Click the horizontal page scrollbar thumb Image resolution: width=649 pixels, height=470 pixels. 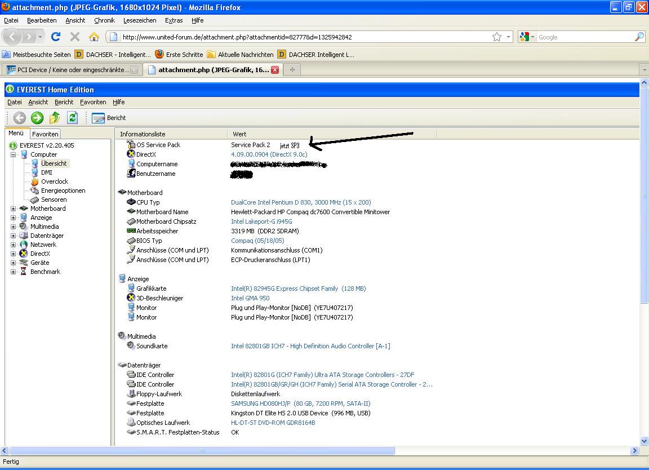point(202,450)
